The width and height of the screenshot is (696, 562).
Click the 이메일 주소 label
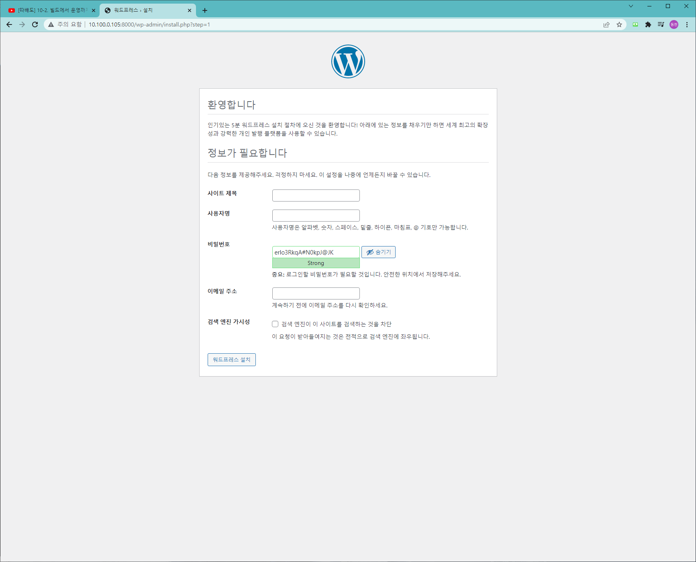222,291
